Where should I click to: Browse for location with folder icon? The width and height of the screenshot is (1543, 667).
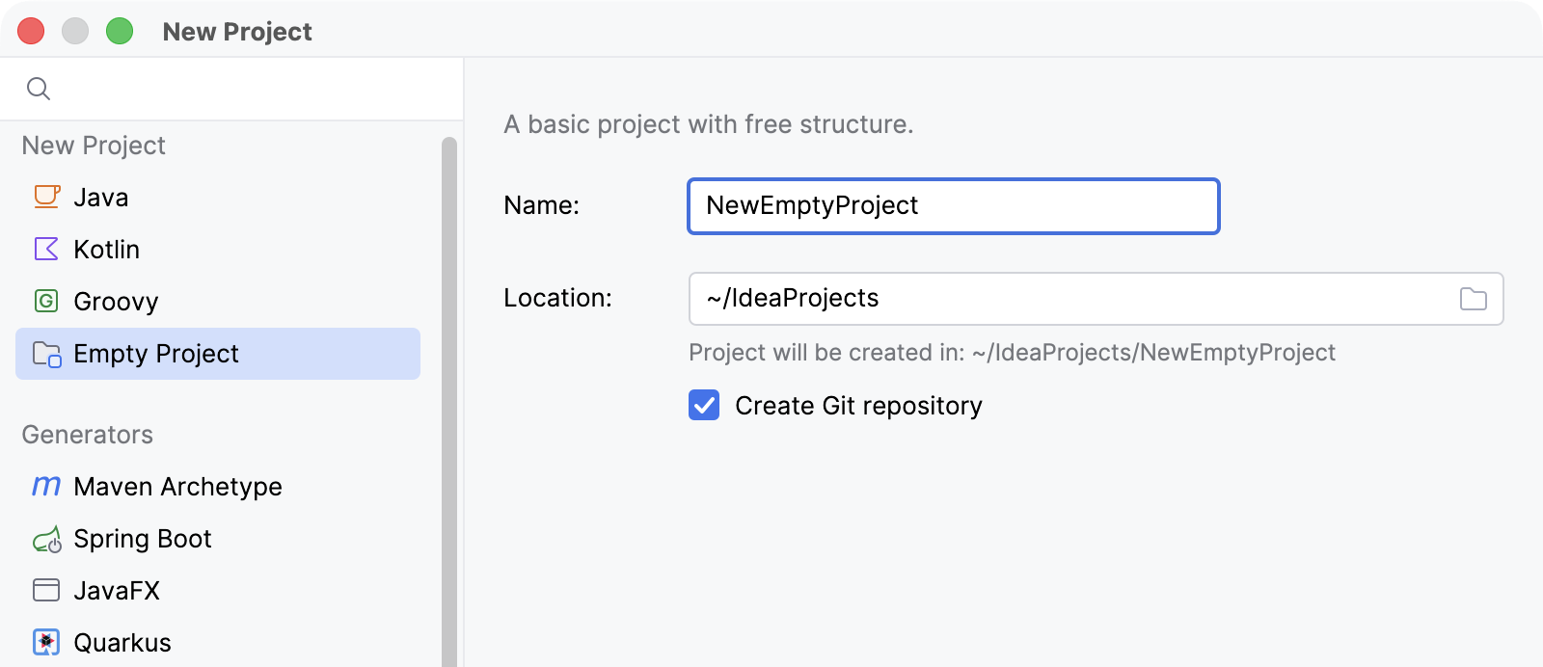click(x=1473, y=299)
